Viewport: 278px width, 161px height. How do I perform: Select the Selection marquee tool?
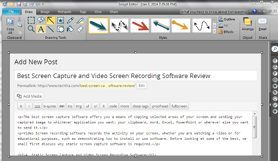click(x=31, y=20)
